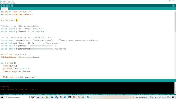This screenshot has width=176, height=99.
Task: Open Cortana circle on the taskbar
Action: [38, 97]
